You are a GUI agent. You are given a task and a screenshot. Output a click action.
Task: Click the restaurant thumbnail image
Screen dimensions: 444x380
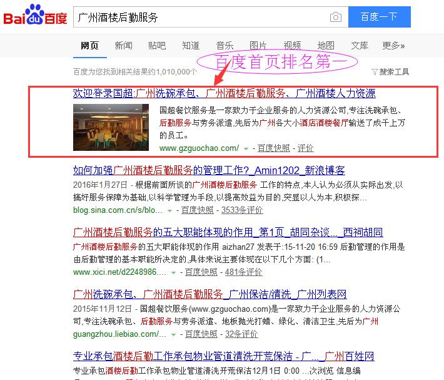111,127
